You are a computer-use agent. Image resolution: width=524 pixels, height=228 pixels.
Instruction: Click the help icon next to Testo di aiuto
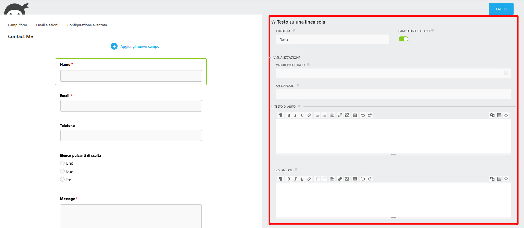[x=299, y=106]
